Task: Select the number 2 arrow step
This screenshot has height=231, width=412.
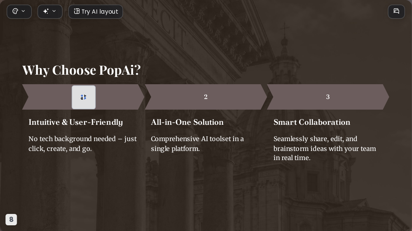Action: pos(206,97)
